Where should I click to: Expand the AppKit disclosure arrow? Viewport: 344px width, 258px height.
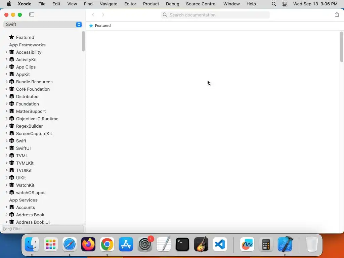tap(6, 74)
